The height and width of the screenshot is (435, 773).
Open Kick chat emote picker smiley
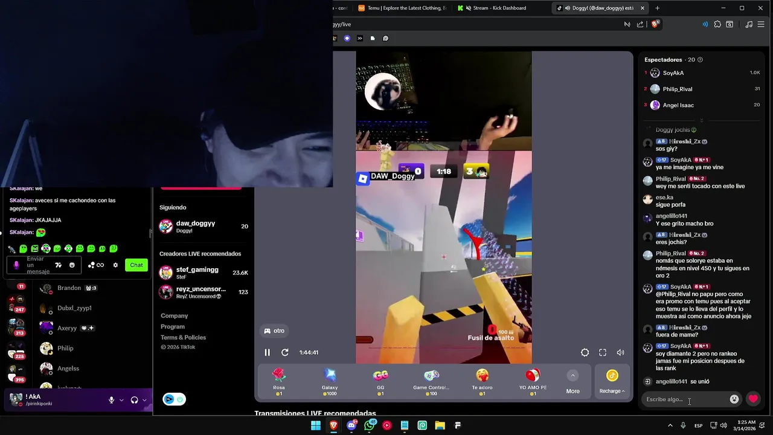pyautogui.click(x=72, y=265)
